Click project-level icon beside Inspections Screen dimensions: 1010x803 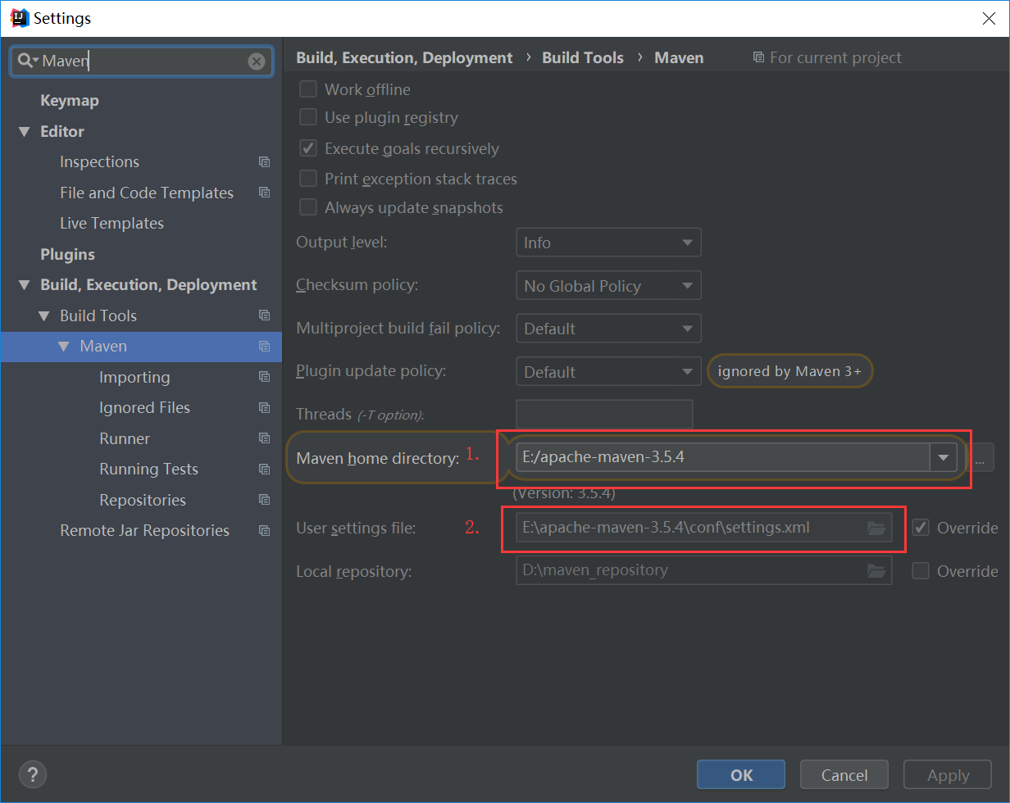coord(264,162)
